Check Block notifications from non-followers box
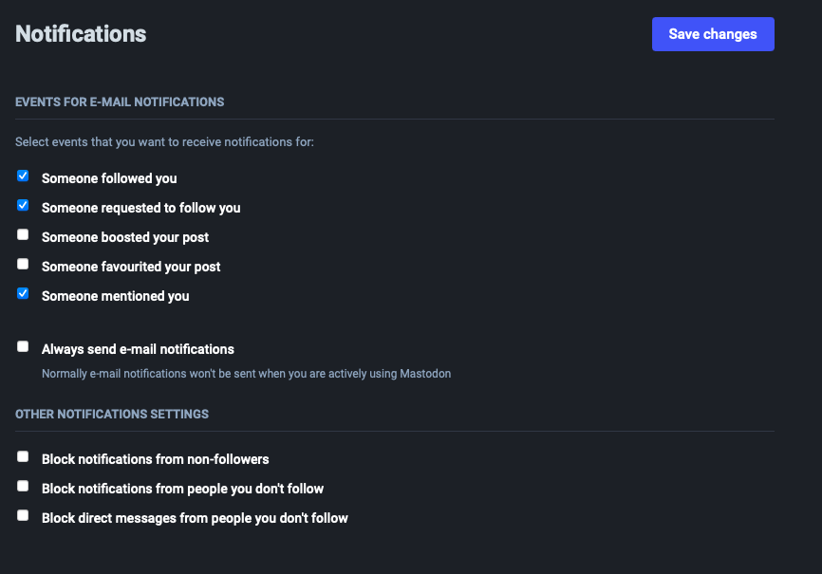This screenshot has height=574, width=822. click(23, 456)
